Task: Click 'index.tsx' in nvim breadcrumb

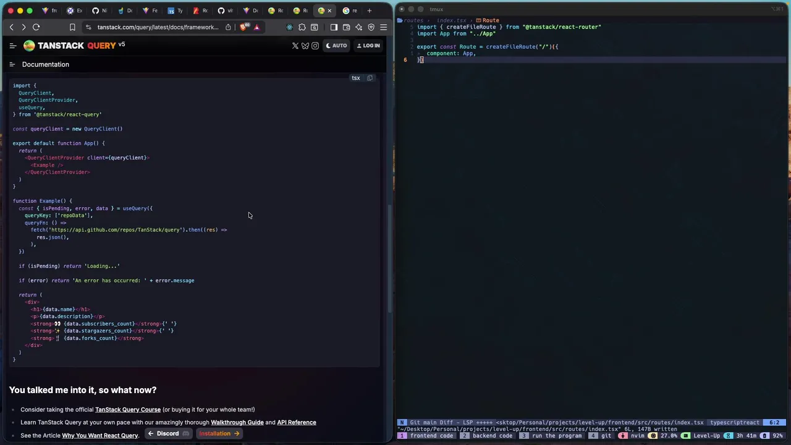Action: pos(452,20)
